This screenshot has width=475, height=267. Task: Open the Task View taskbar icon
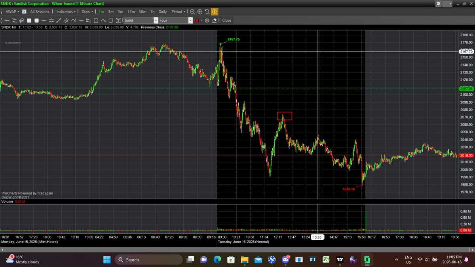click(190, 259)
